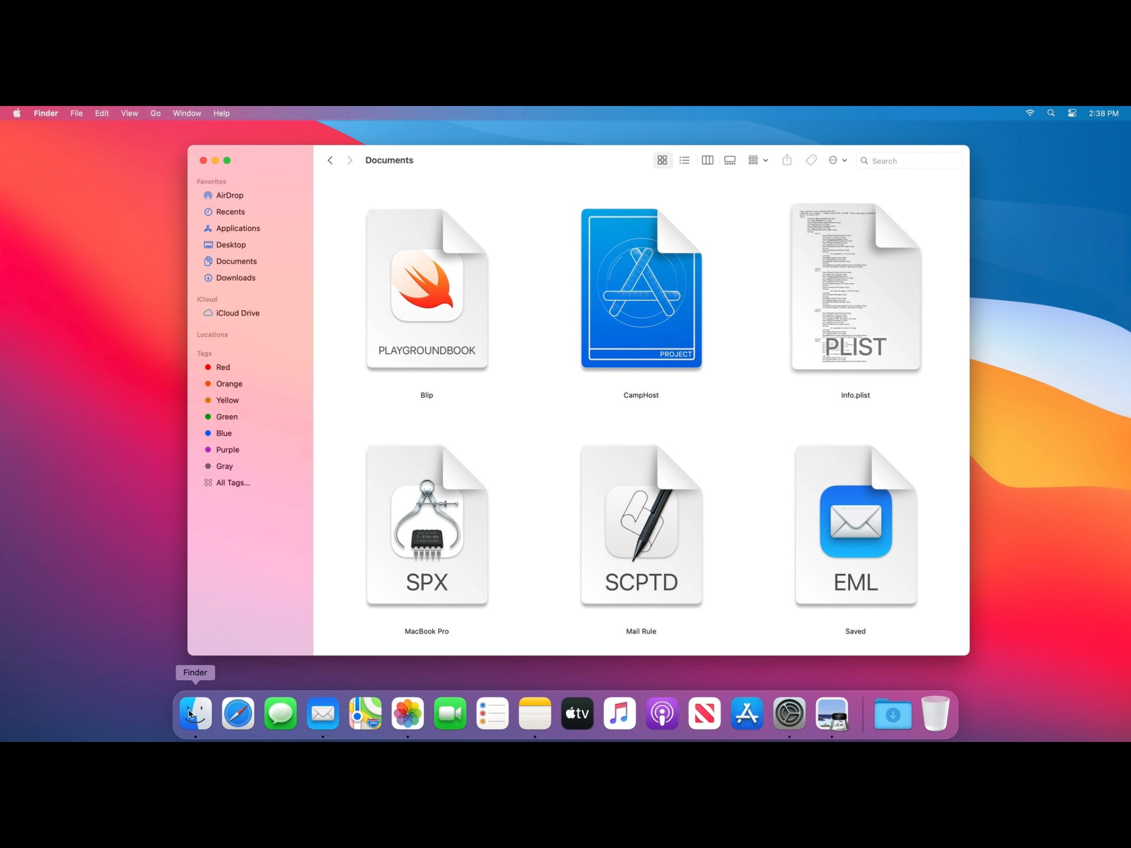Launch Apple TV from the Dock
This screenshot has height=848, width=1131.
click(x=577, y=713)
